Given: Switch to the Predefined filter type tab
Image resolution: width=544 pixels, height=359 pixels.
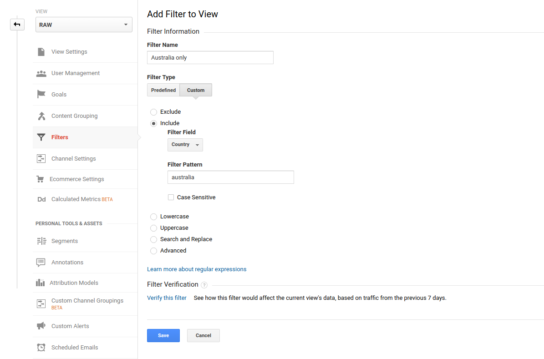Looking at the screenshot, I should [x=163, y=90].
